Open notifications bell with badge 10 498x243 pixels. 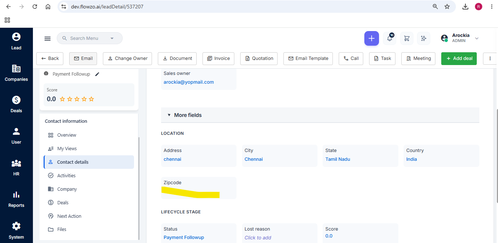(390, 38)
